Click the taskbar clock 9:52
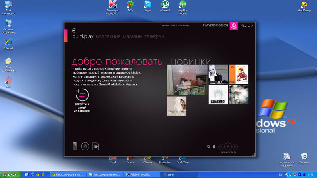Viewport: 317px width, 178px height. tap(311, 174)
